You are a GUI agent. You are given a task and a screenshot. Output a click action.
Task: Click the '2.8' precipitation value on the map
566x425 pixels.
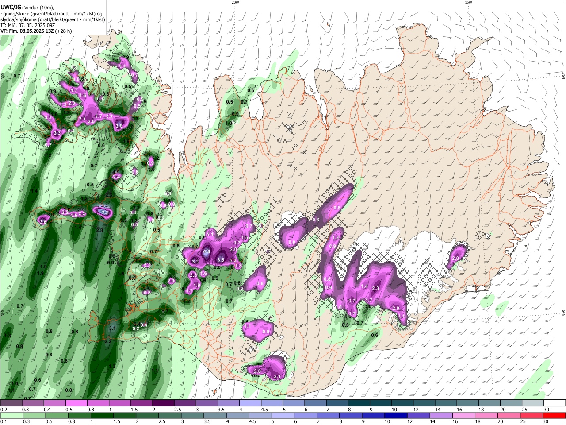pyautogui.click(x=99, y=230)
